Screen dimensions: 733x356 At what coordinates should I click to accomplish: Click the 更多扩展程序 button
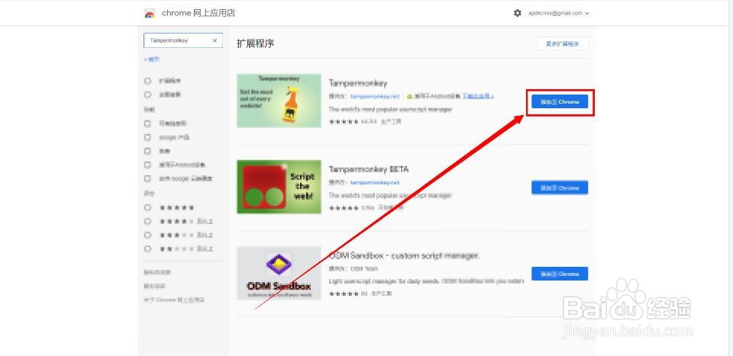(563, 43)
